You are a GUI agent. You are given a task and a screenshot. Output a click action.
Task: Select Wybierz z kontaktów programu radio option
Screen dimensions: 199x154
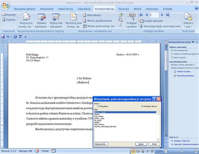[x=185, y=54]
